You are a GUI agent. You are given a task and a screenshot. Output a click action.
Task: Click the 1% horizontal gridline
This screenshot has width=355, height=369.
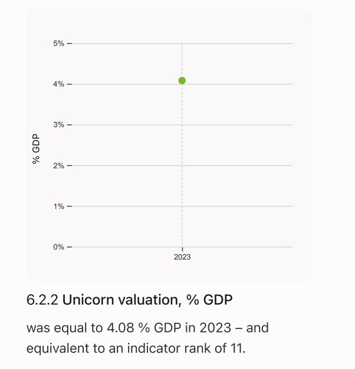tap(182, 207)
